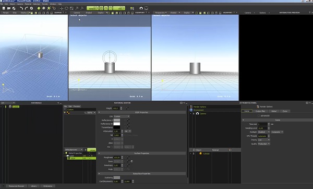Open the Preview menu in Material Editor
313x189 pixels.
(x=77, y=107)
